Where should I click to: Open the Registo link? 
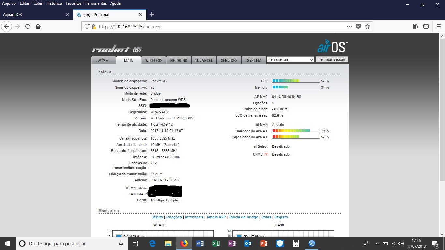coord(281,217)
